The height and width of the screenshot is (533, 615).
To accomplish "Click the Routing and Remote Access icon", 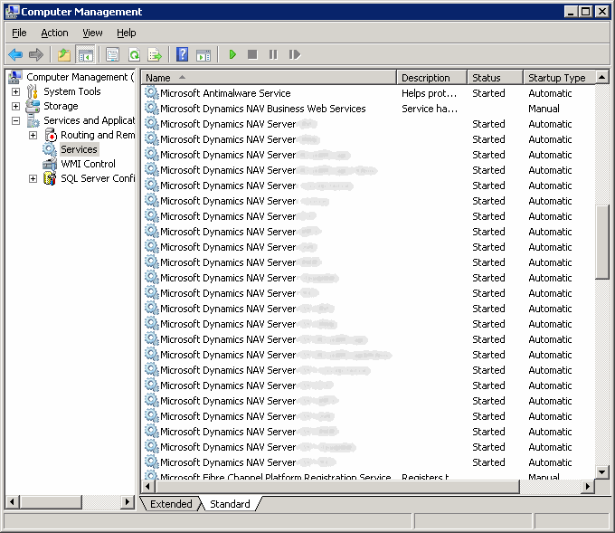I will (51, 135).
